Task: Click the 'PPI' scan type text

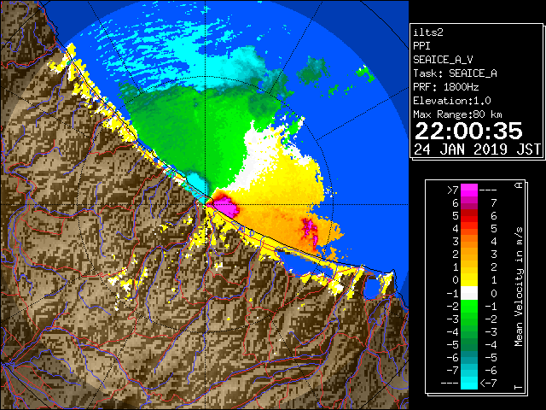Action: coord(421,46)
